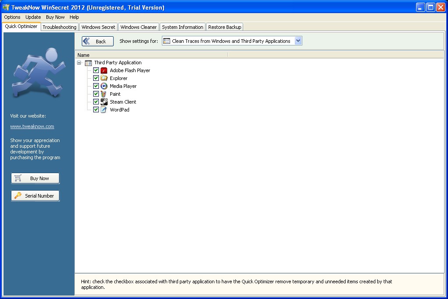Open the Update menu
Image resolution: width=448 pixels, height=299 pixels.
coord(33,17)
